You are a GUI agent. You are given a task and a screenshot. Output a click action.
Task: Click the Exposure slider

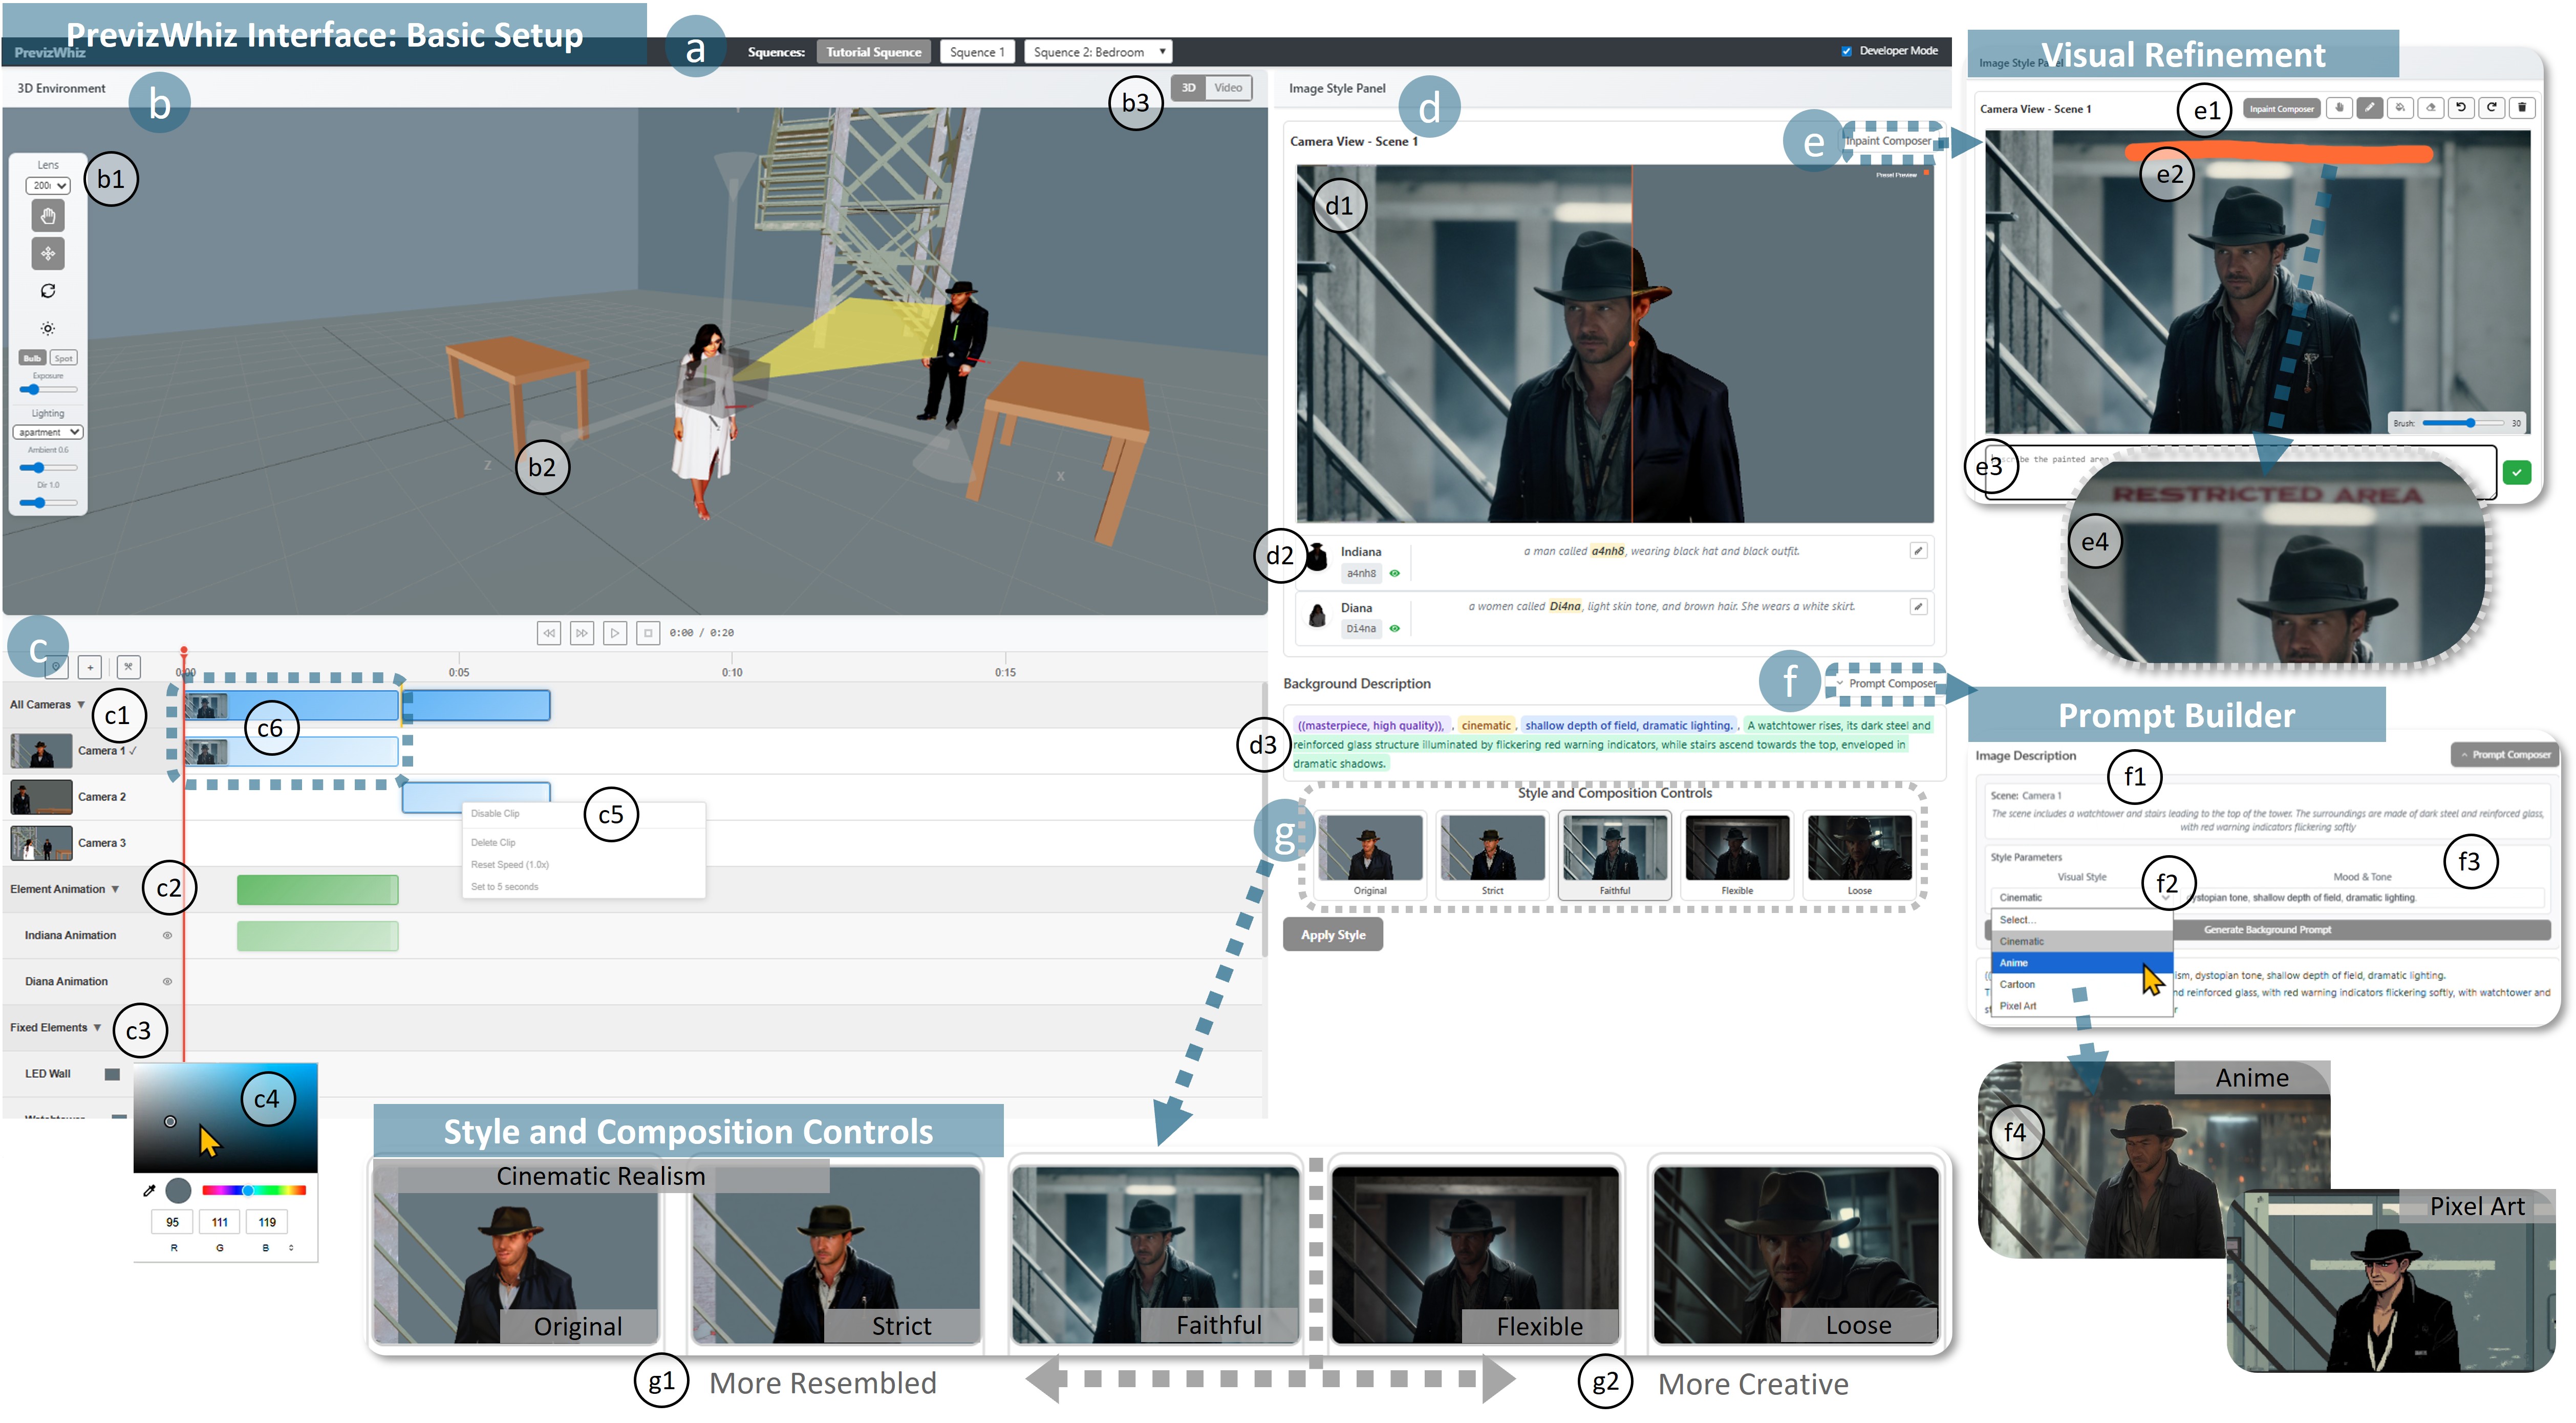click(x=47, y=390)
